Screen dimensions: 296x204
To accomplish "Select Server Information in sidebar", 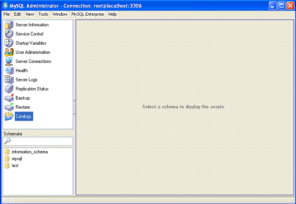I will (x=32, y=25).
